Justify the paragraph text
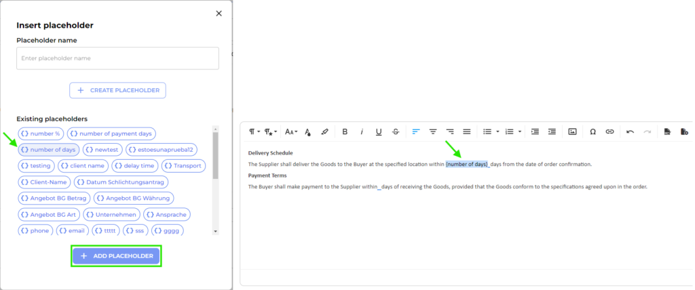 [x=466, y=131]
